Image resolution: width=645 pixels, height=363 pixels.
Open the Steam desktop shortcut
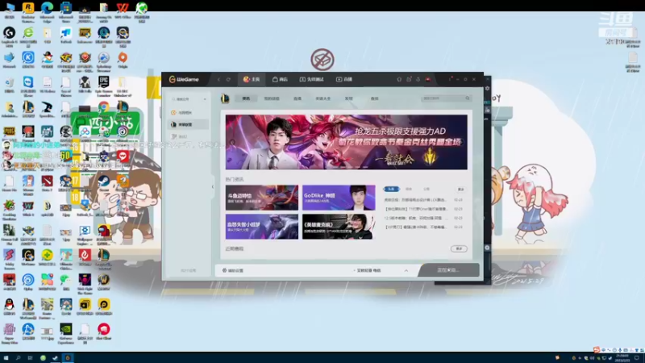104,181
